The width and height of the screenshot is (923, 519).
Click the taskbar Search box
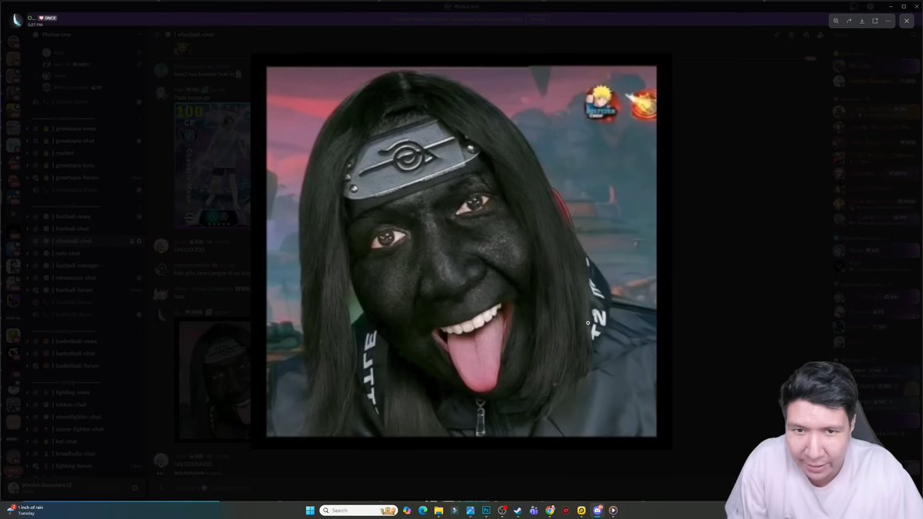coord(358,510)
